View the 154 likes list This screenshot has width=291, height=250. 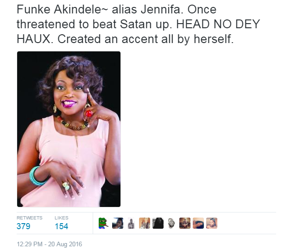pyautogui.click(x=62, y=226)
